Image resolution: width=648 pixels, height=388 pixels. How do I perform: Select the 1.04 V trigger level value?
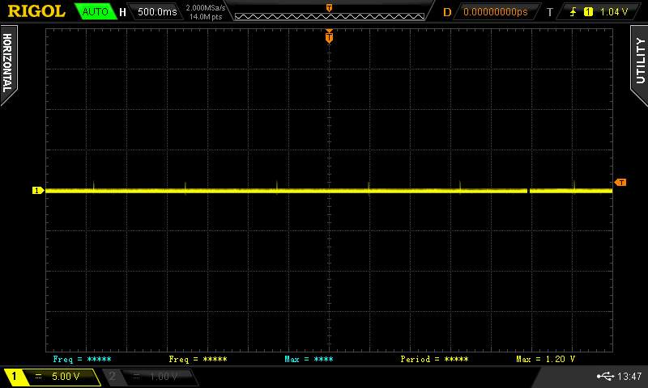pos(614,12)
